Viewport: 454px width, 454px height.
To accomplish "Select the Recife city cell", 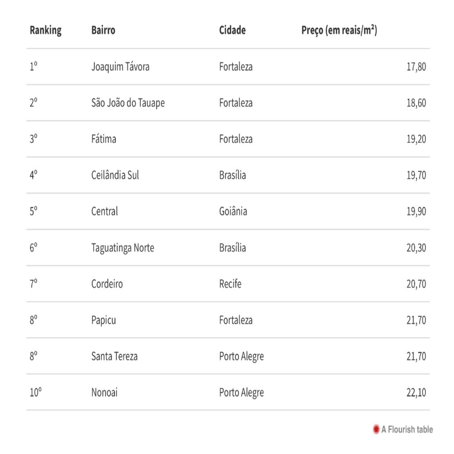I will click(x=230, y=284).
